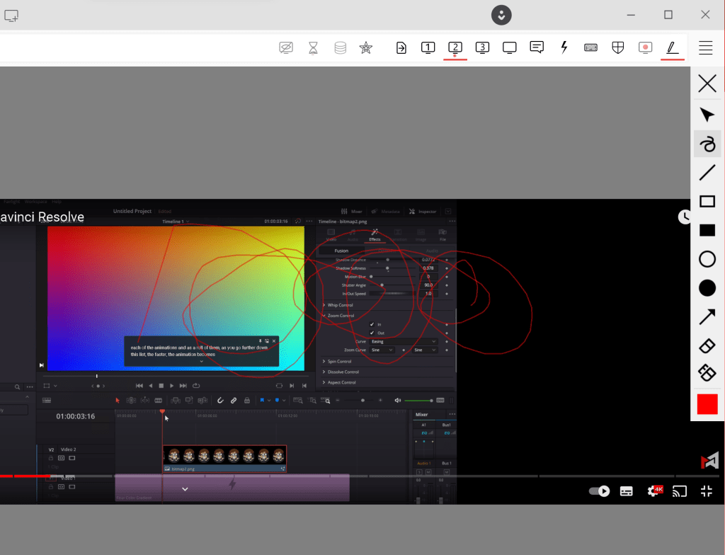
Task: Click the keyboard icon in toolbar
Action: (x=591, y=47)
